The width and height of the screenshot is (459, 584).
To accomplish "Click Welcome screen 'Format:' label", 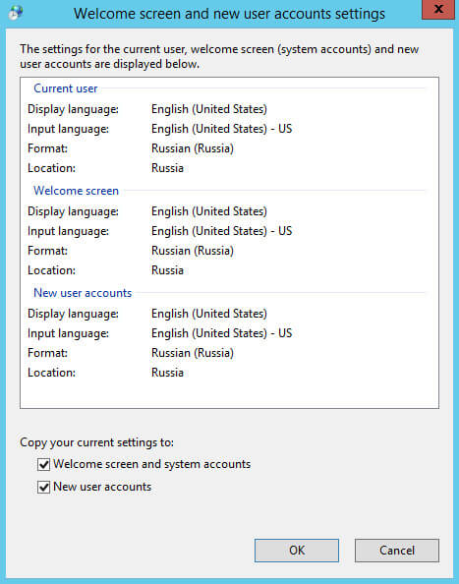I will (x=47, y=251).
